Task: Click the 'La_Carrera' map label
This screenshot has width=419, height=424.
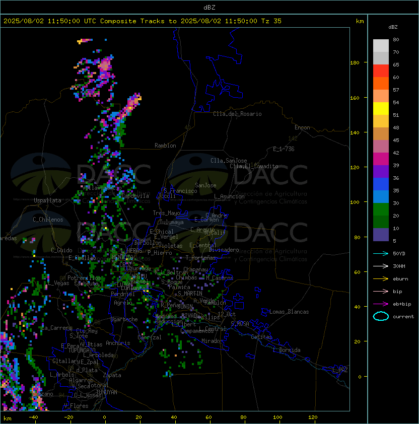Action: point(57,328)
